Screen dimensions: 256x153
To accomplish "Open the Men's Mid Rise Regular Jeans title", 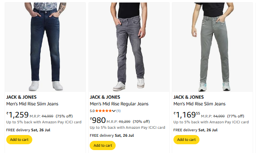I will (x=119, y=104).
